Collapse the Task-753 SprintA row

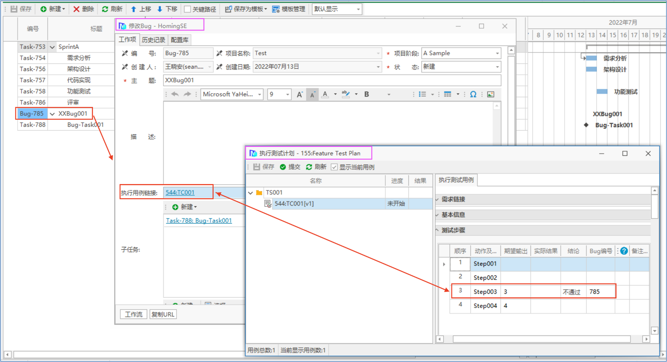pyautogui.click(x=52, y=47)
